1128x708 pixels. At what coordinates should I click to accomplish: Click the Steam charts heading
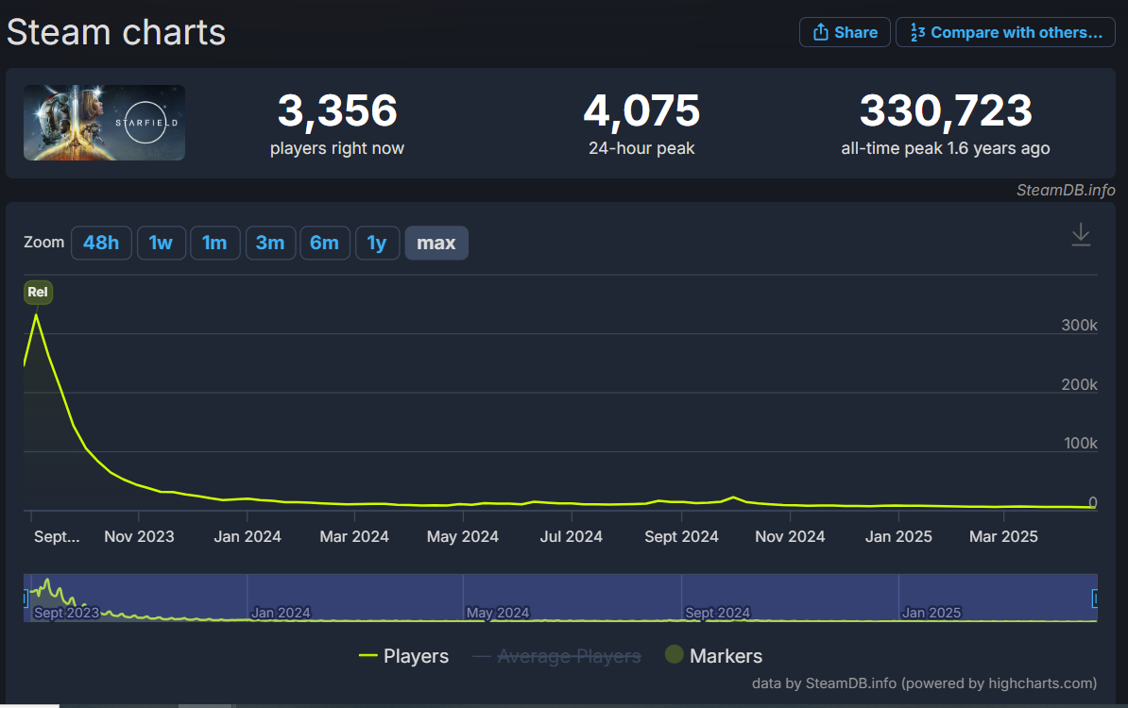pos(116,32)
